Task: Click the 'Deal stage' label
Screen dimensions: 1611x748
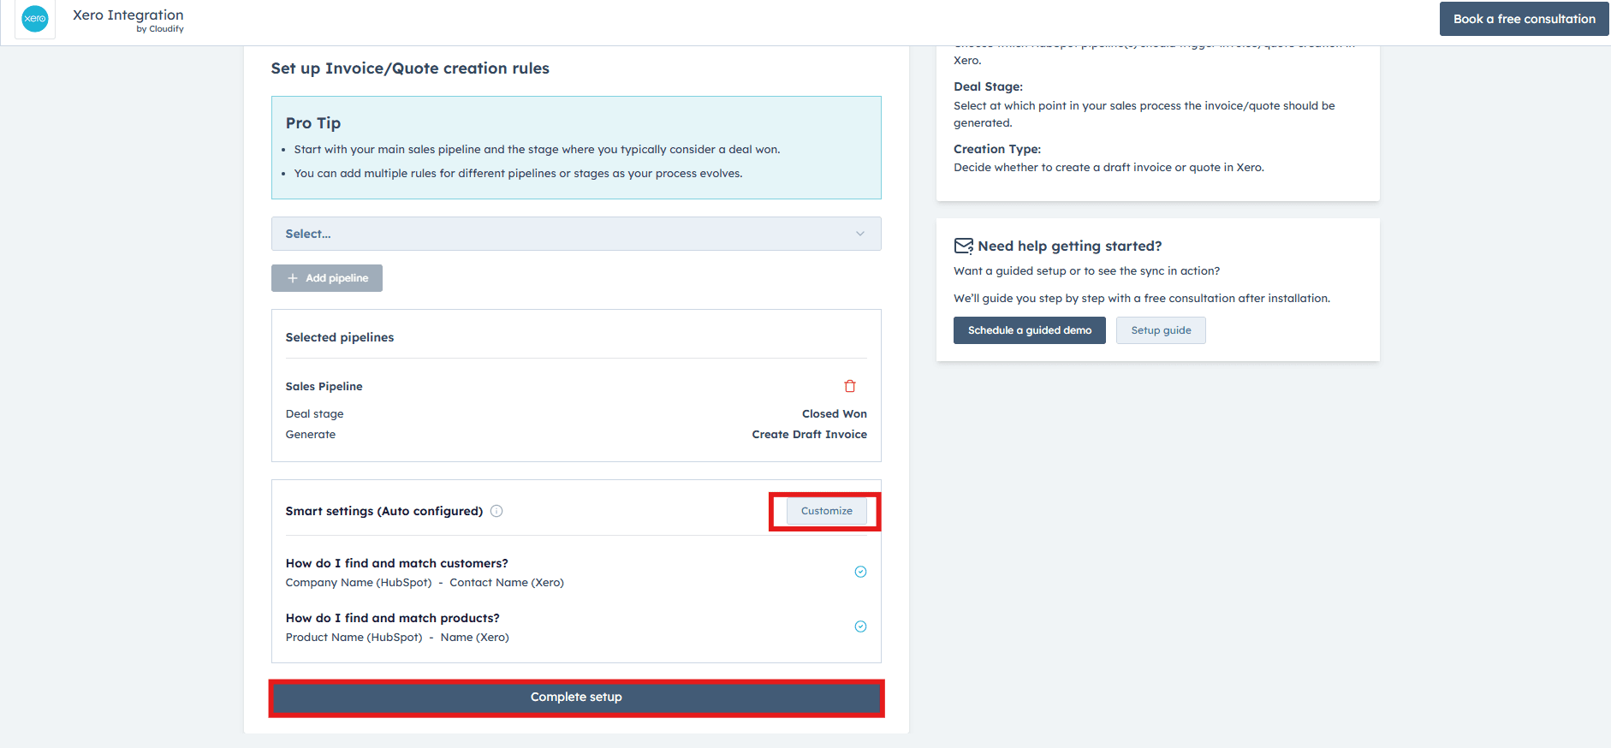Action: pyautogui.click(x=315, y=414)
